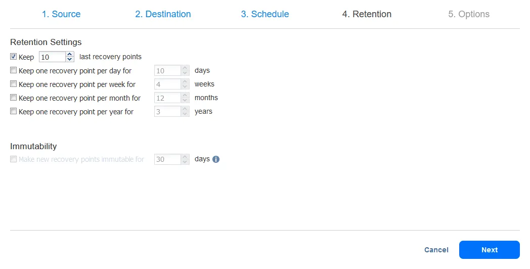Click the Options step tab

coord(469,14)
